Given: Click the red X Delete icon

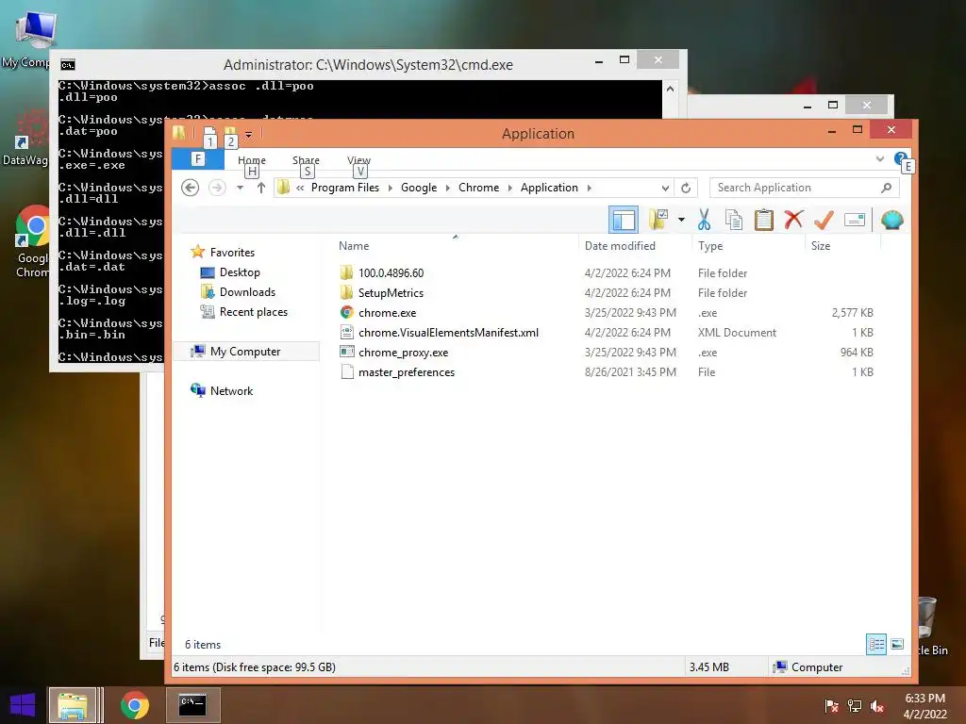Looking at the screenshot, I should 793,220.
